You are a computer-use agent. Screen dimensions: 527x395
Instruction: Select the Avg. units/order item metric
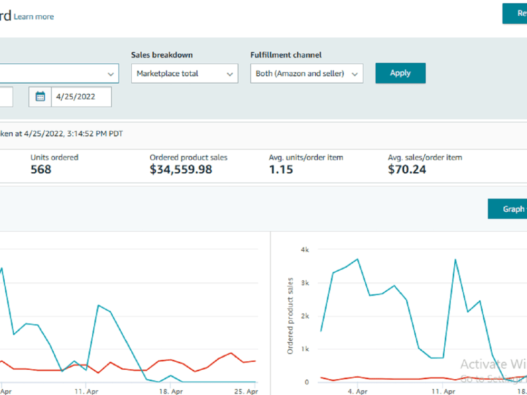pos(306,164)
